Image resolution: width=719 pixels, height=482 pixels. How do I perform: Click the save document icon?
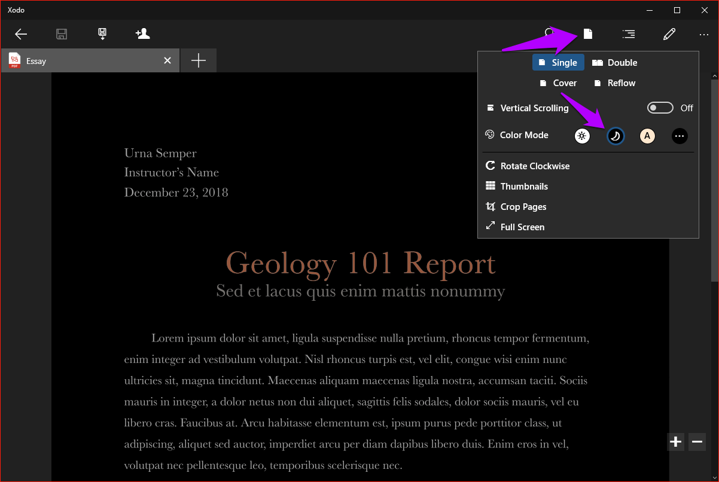tap(62, 34)
